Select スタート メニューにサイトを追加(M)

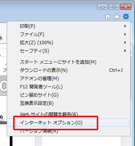[69, 62]
